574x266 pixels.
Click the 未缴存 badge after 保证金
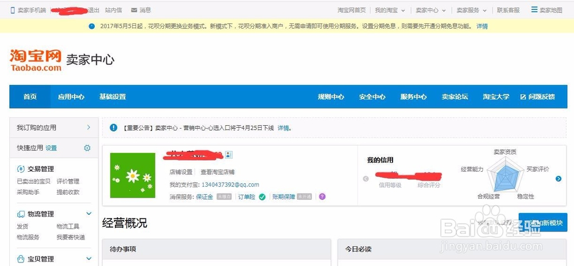click(224, 196)
